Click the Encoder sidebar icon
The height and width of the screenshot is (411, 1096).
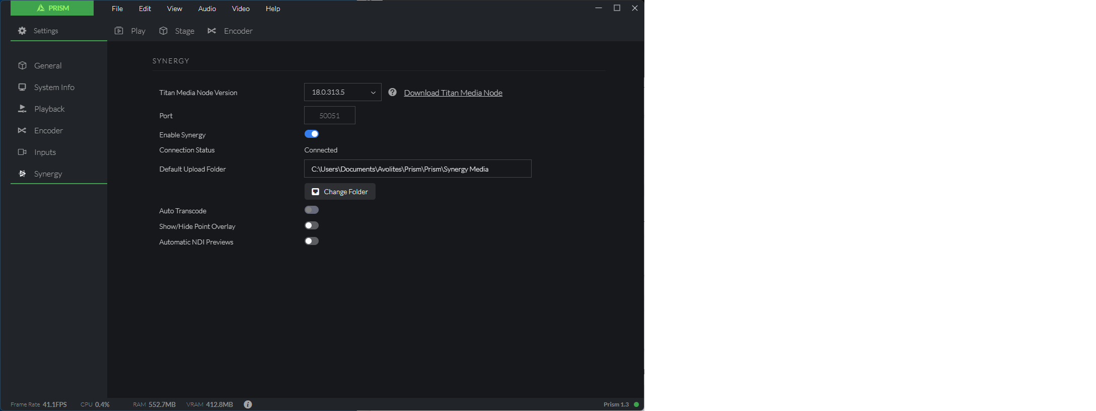pyautogui.click(x=22, y=130)
